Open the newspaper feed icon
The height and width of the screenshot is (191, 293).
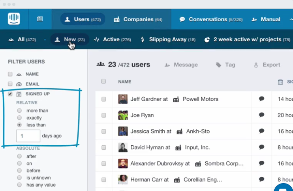click(40, 19)
